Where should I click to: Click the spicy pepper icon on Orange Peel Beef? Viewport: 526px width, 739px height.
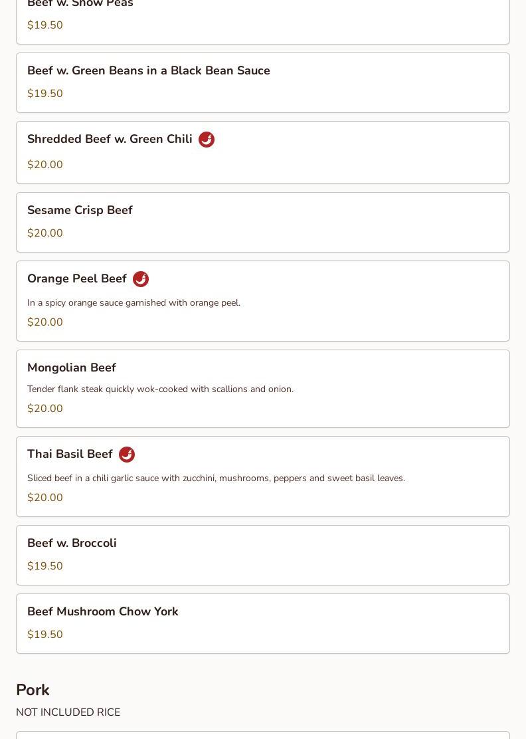coord(141,279)
